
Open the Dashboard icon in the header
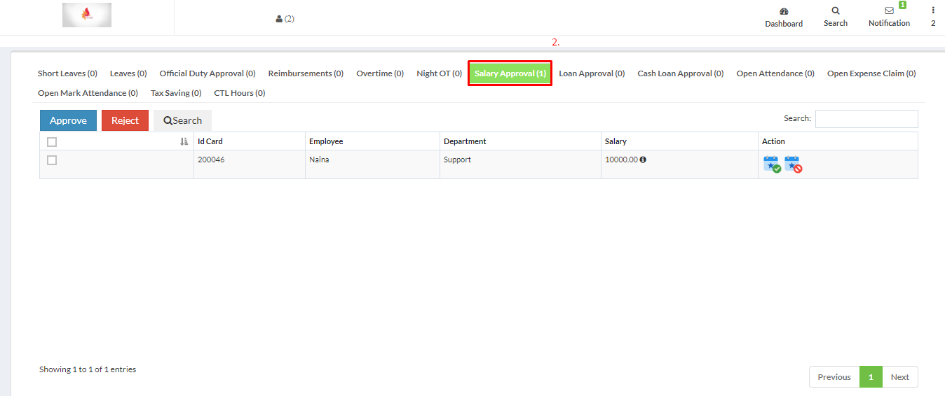(784, 12)
